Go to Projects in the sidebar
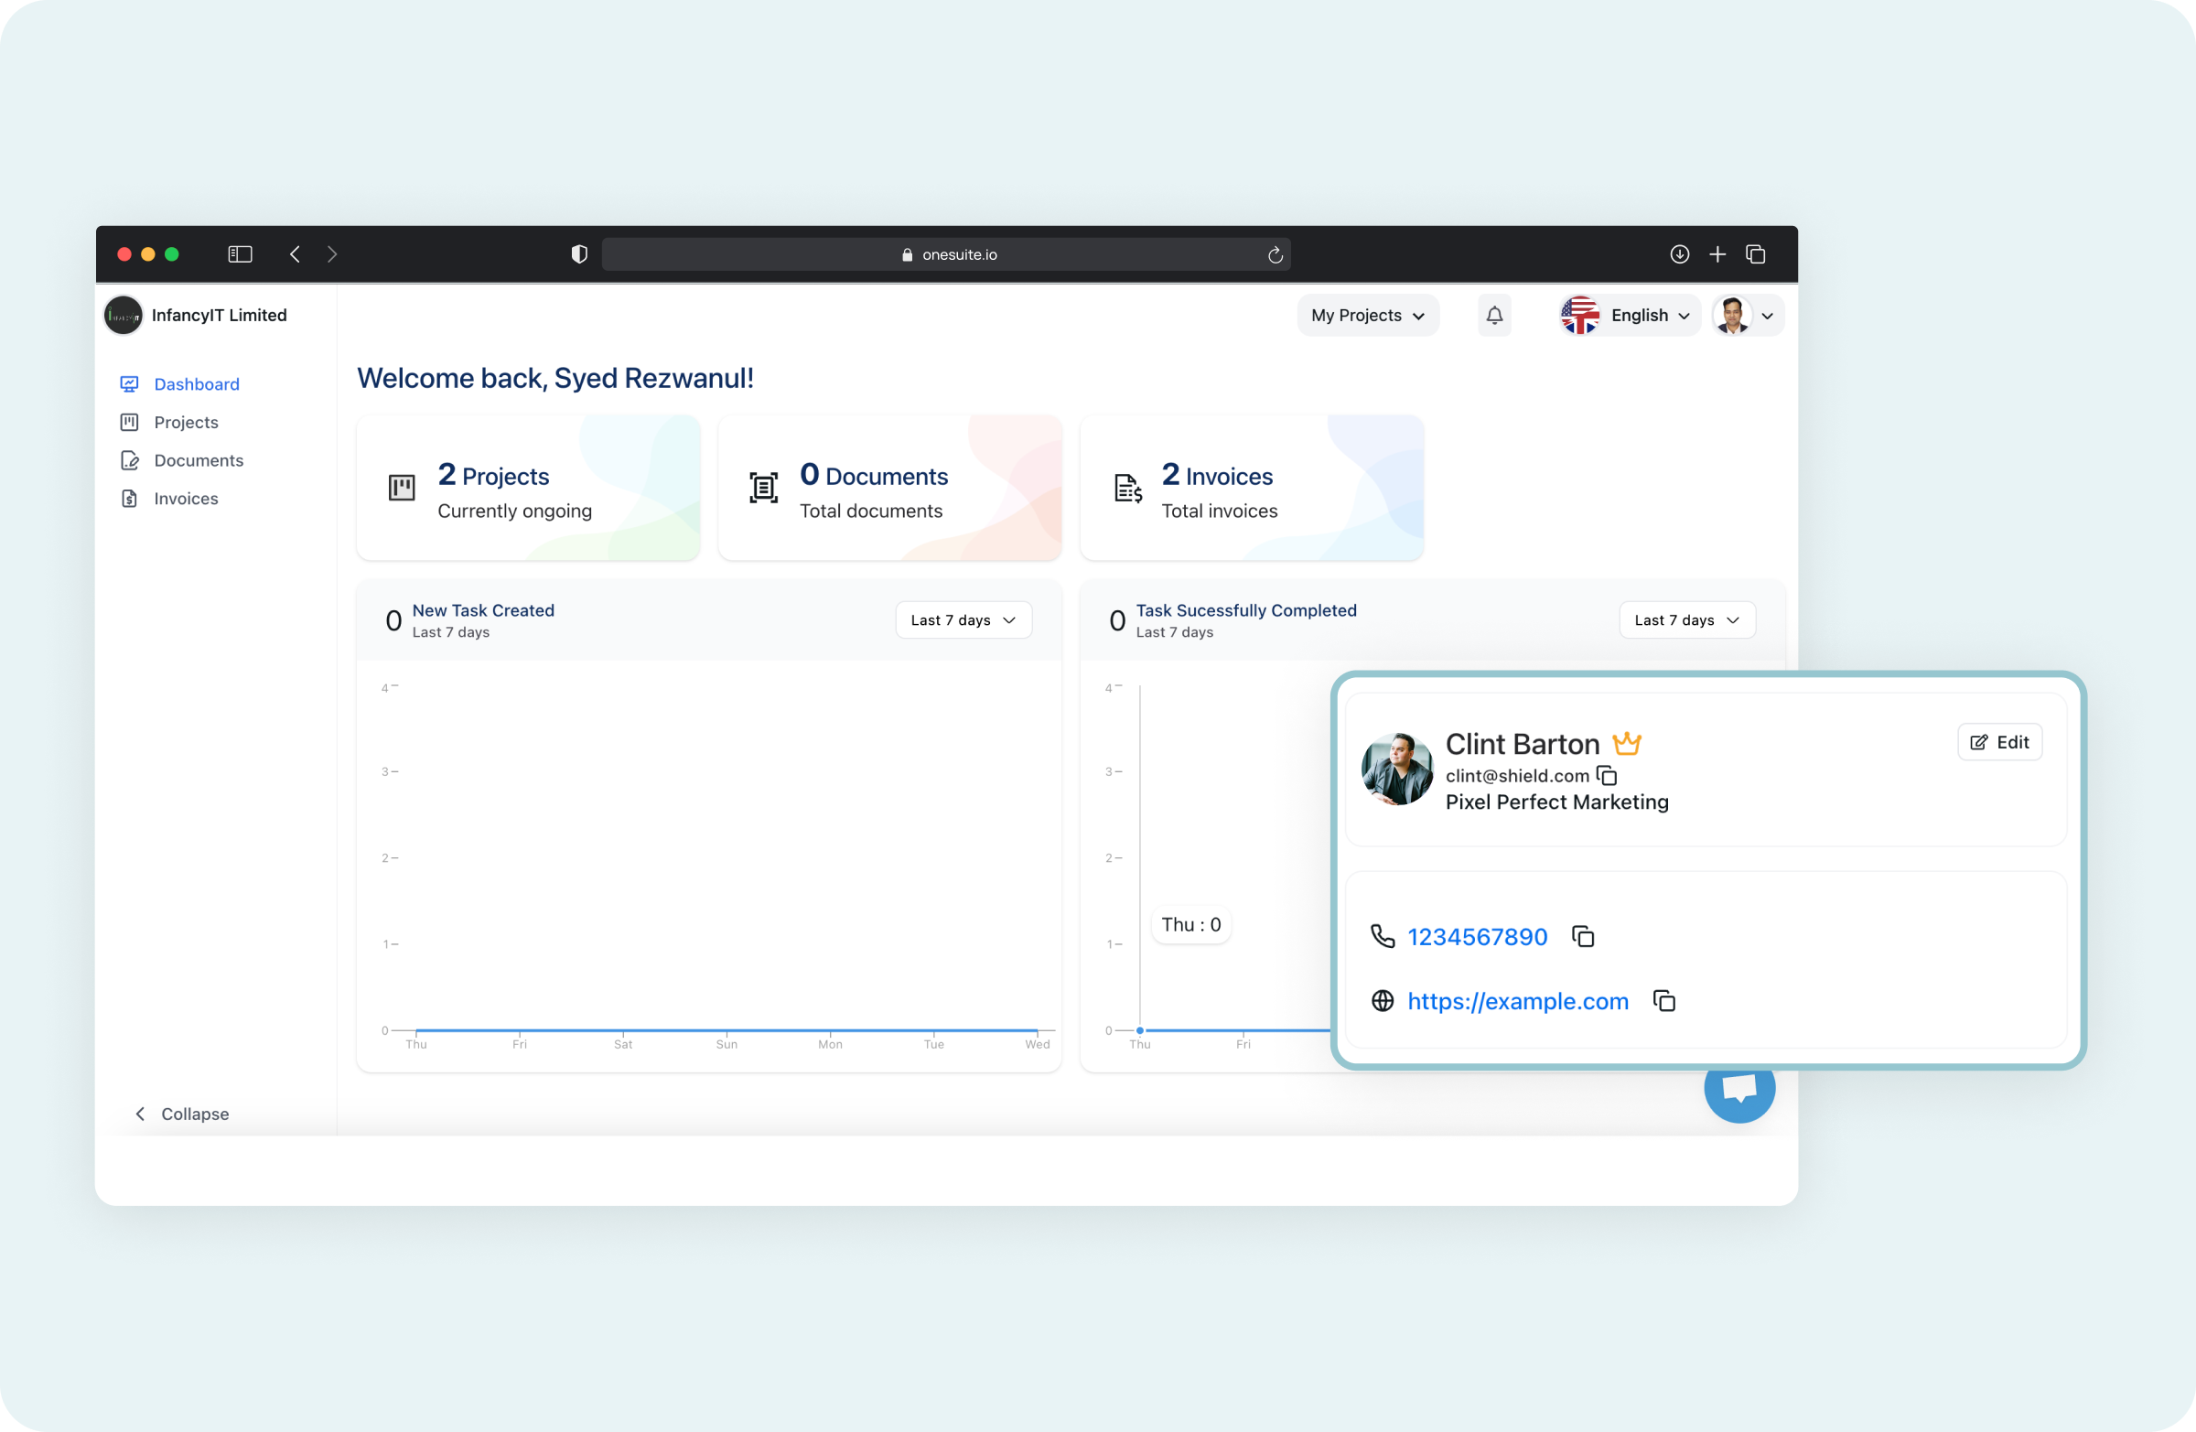Viewport: 2196px width, 1432px height. [x=169, y=422]
